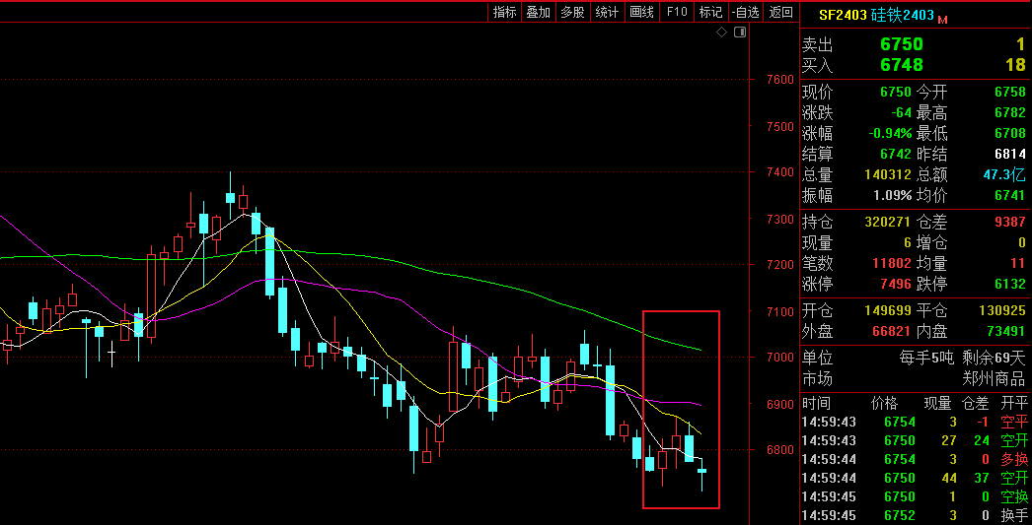
Task: Click the 返回 back button
Action: click(x=780, y=12)
